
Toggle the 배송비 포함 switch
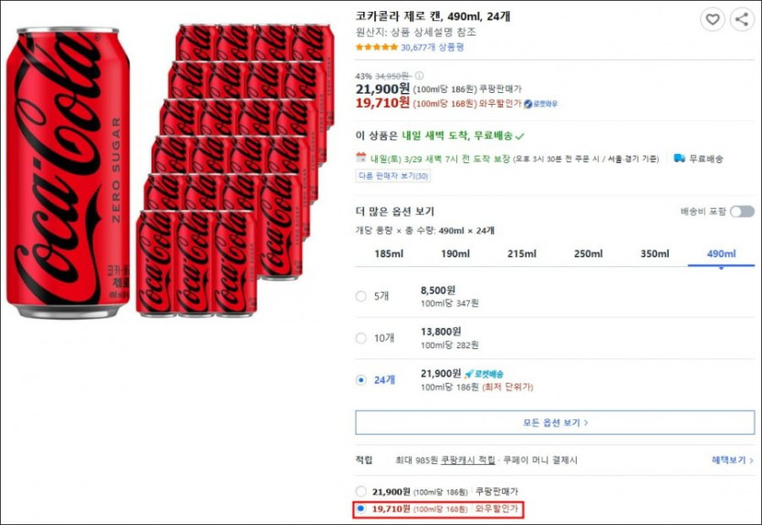pyautogui.click(x=742, y=211)
